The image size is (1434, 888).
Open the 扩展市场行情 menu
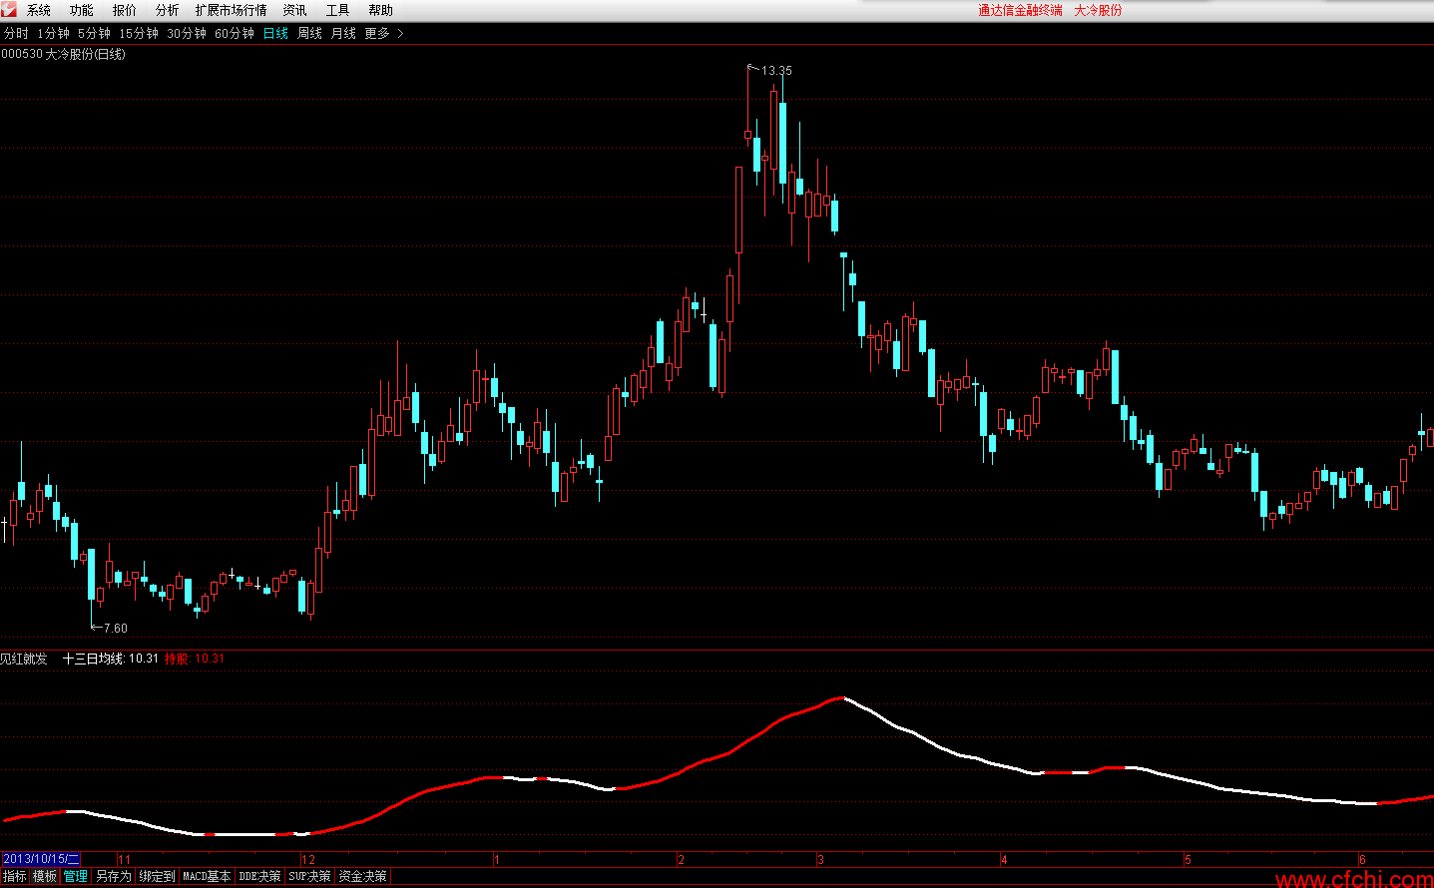[x=232, y=10]
